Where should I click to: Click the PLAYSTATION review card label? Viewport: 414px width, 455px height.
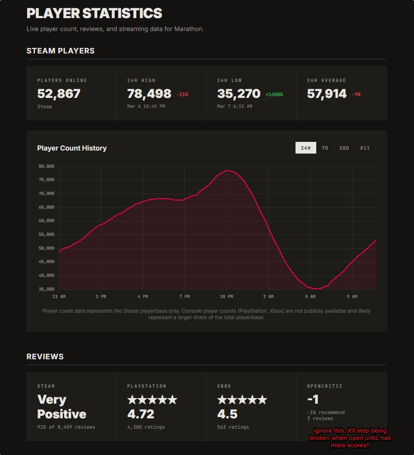point(147,386)
